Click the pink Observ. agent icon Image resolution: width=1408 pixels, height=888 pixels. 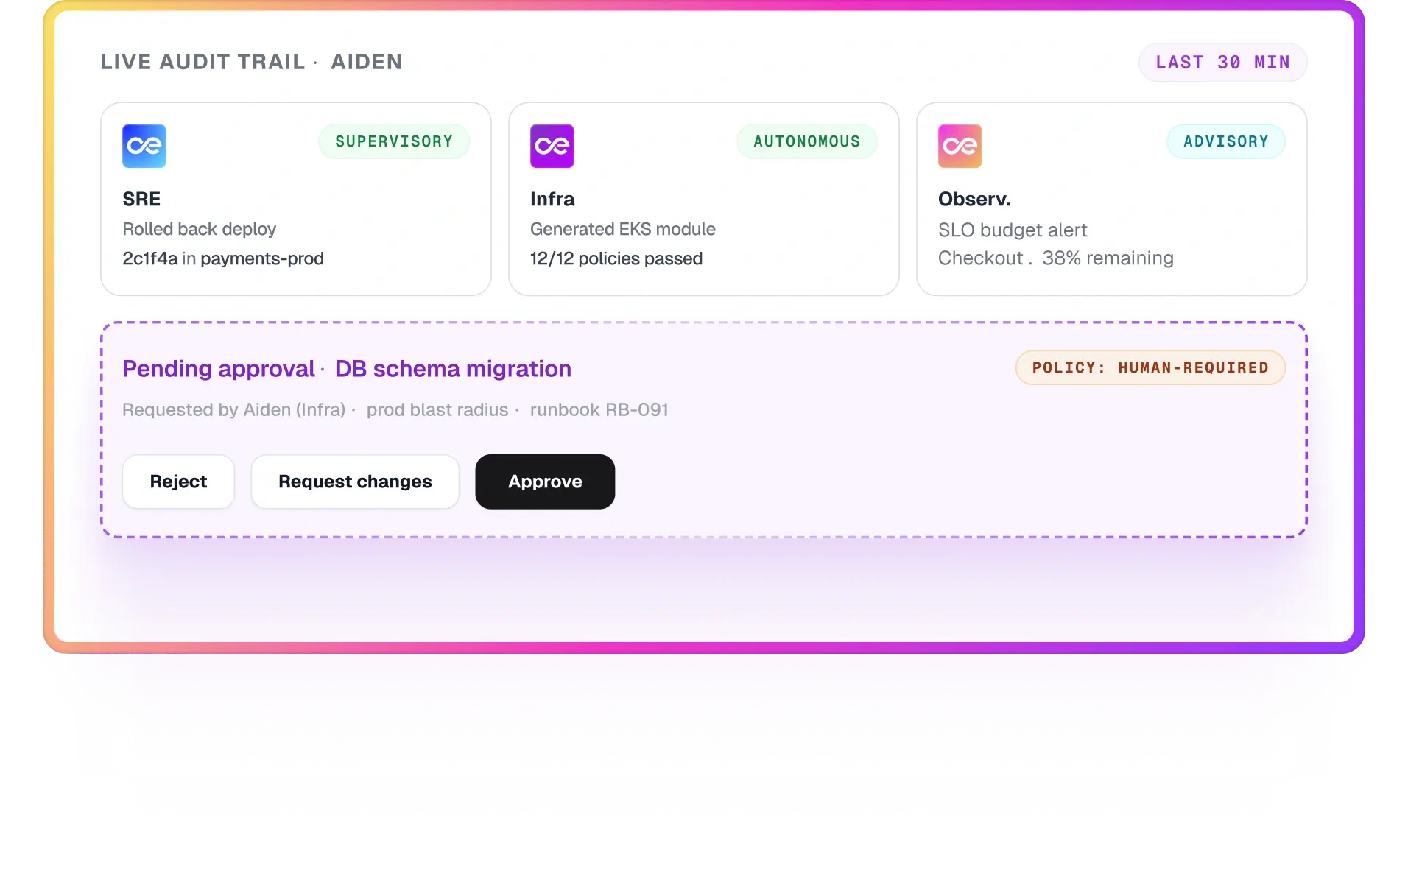pos(960,146)
